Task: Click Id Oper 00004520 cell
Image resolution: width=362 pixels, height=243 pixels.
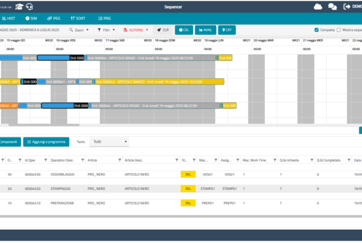Action: coord(33,189)
